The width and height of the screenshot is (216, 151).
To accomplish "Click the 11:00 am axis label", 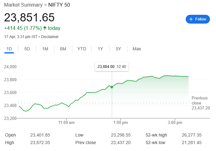I will click(67, 122).
